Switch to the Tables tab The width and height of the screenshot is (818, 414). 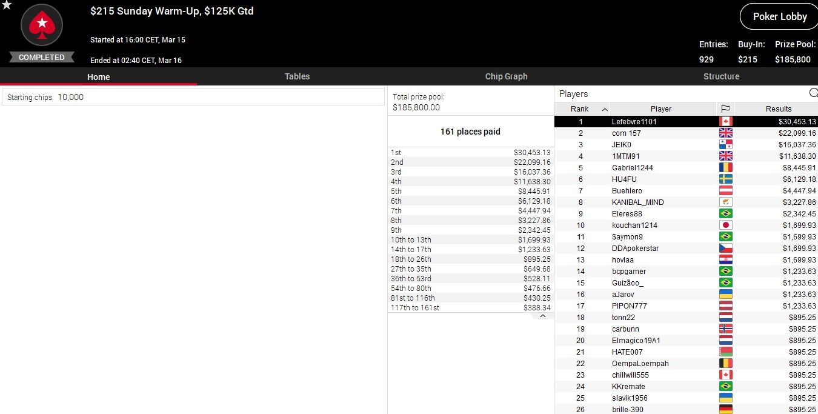pyautogui.click(x=297, y=76)
